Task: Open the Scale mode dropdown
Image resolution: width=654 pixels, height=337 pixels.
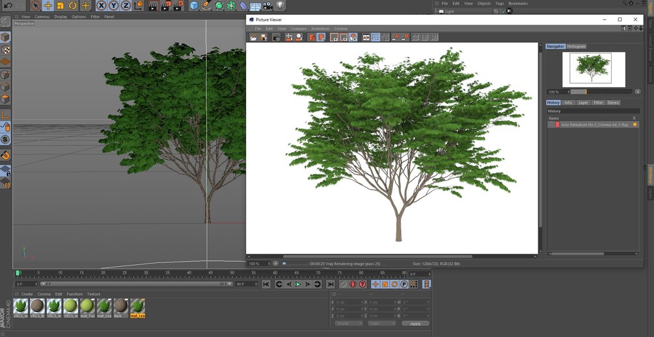Action: click(x=381, y=323)
